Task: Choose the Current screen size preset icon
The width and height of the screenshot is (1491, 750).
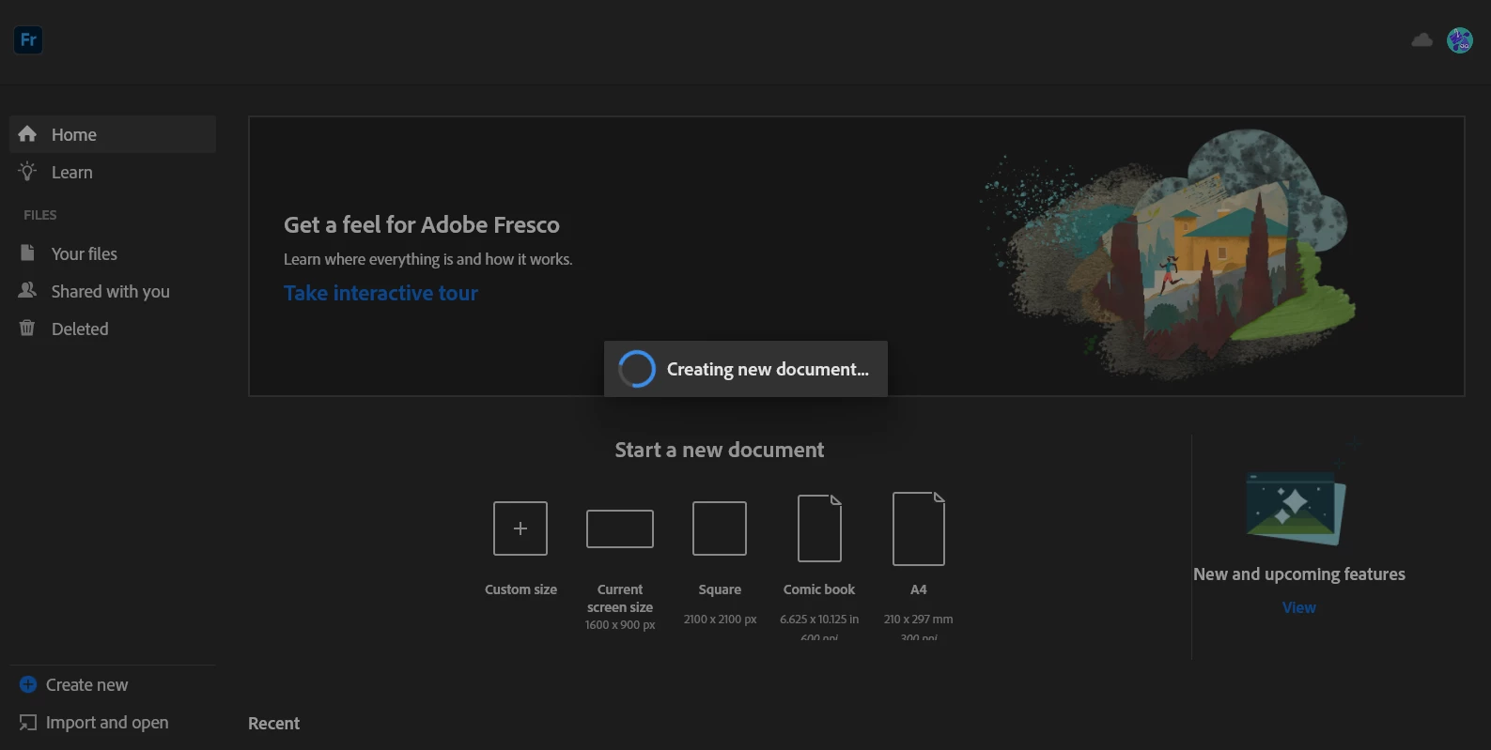Action: tap(620, 528)
